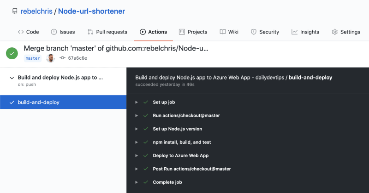Click the 'Deploy to Azure Web App' label
Image resolution: width=369 pixels, height=193 pixels.
(181, 155)
